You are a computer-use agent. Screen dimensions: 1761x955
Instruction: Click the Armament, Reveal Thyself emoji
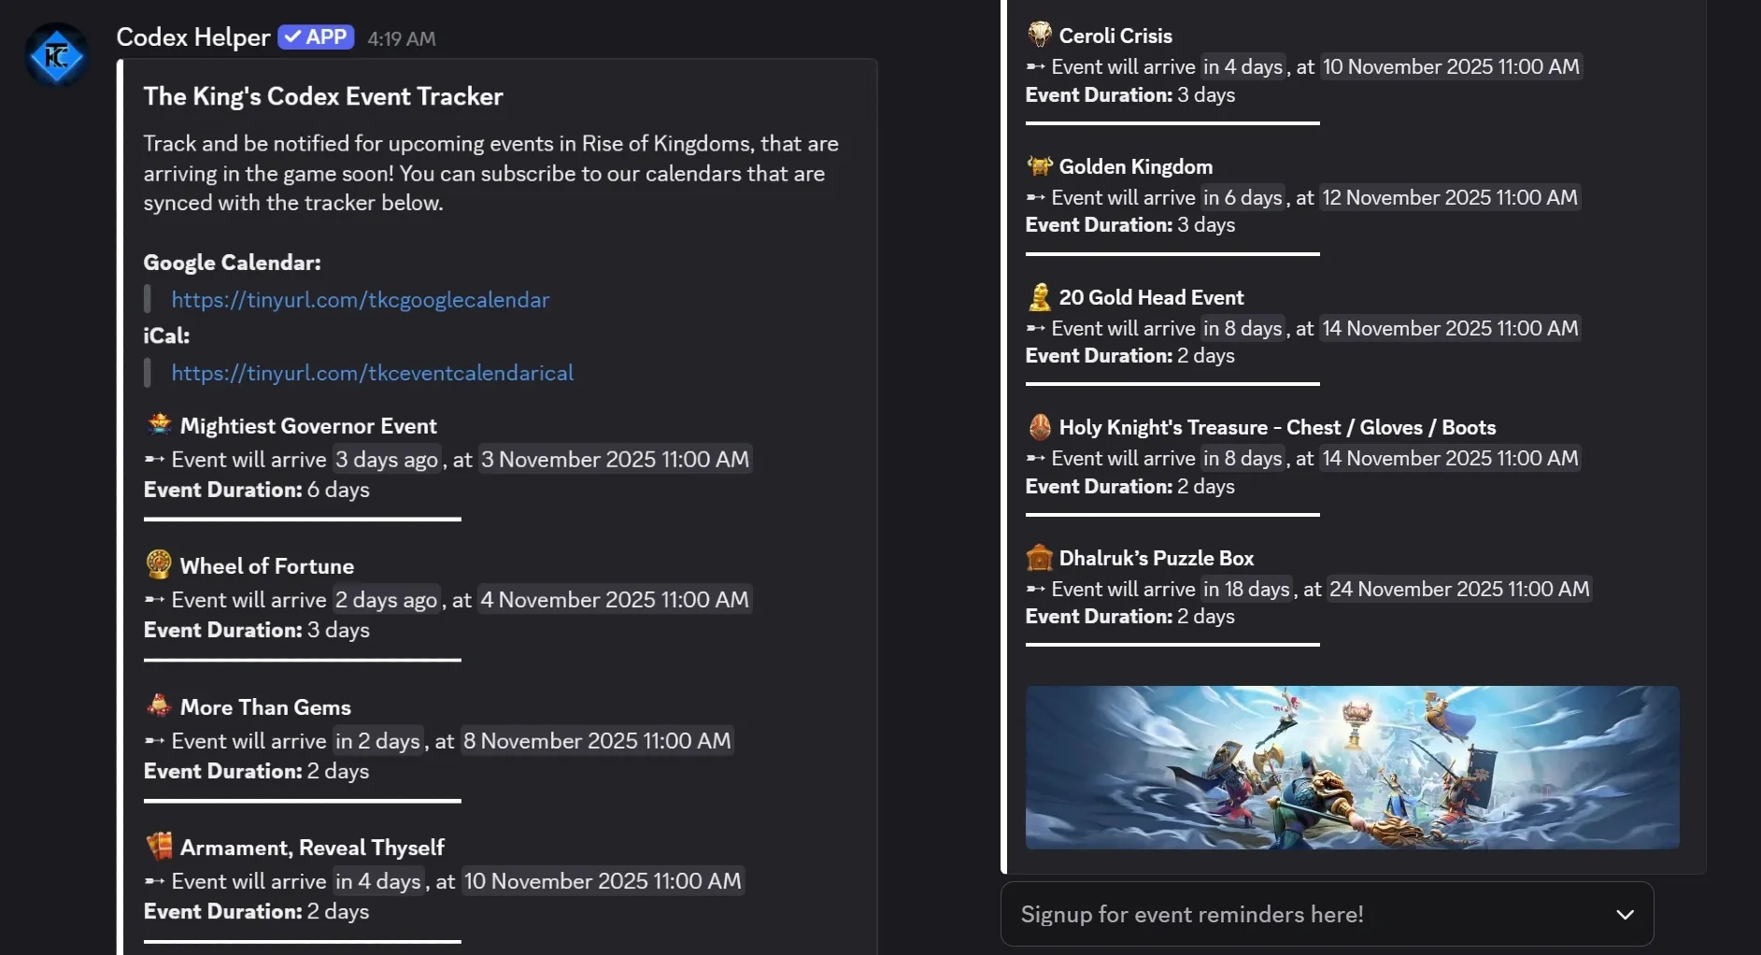click(x=158, y=847)
